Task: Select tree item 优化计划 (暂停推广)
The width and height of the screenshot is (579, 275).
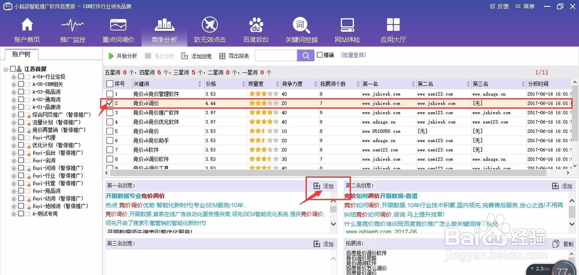Action: pyautogui.click(x=56, y=145)
